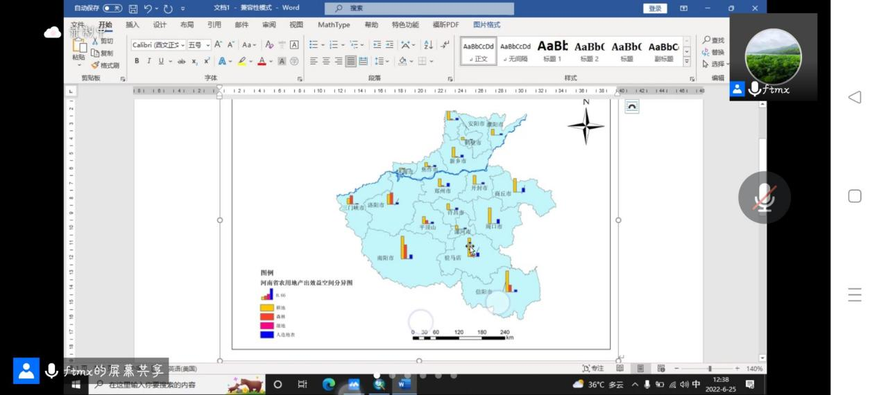Expand the Styles gallery more arrow
The image size is (879, 395).
coord(687,62)
